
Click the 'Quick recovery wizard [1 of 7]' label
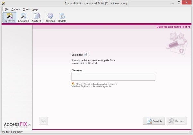[x=173, y=27]
